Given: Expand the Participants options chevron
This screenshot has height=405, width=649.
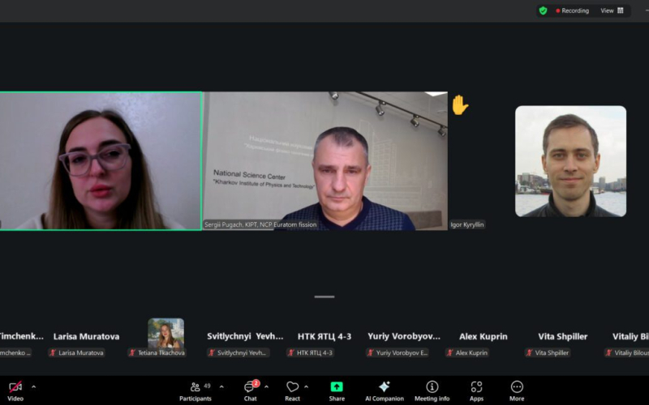Looking at the screenshot, I should coord(220,386).
